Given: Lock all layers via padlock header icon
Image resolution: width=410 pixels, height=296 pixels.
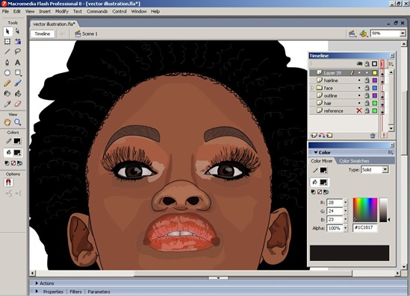Looking at the screenshot, I should 367,63.
